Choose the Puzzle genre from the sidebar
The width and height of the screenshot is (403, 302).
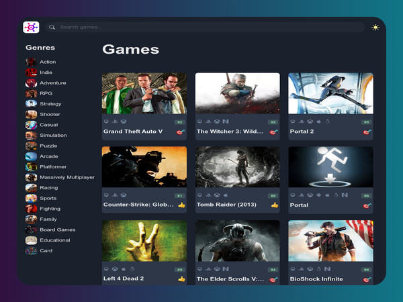(48, 146)
